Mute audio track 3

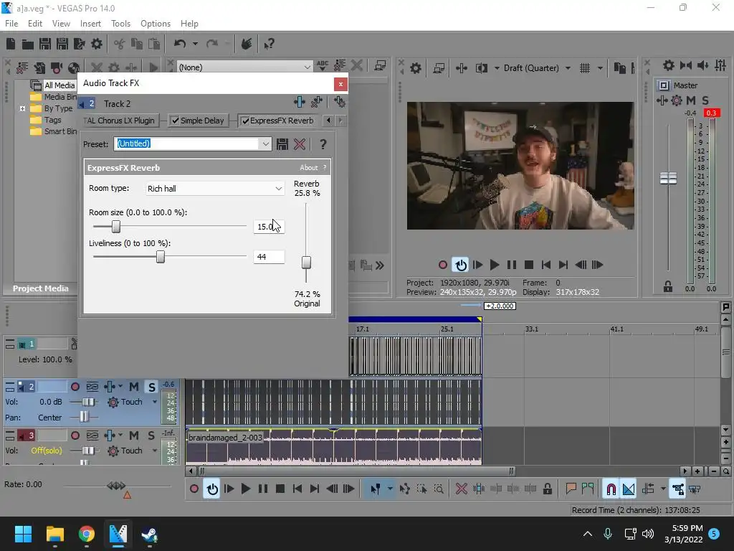click(x=134, y=435)
